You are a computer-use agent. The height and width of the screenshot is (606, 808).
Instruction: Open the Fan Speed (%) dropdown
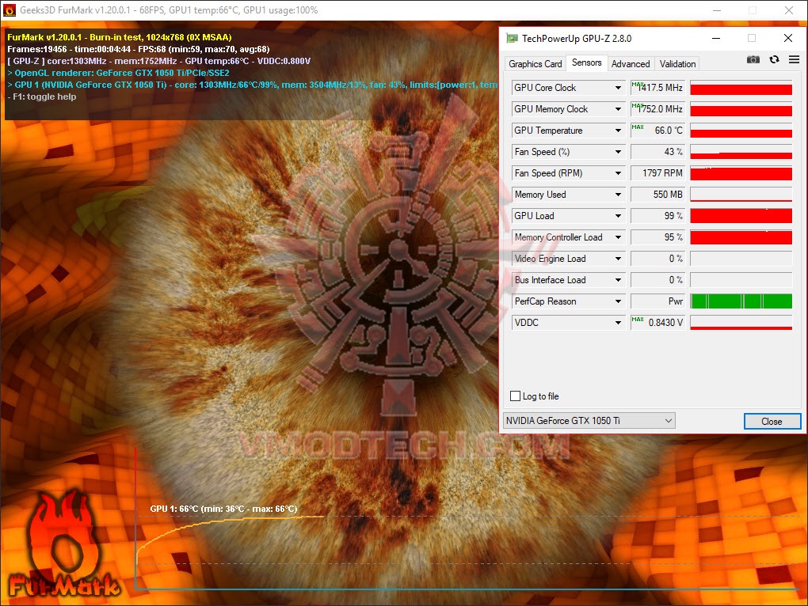618,152
